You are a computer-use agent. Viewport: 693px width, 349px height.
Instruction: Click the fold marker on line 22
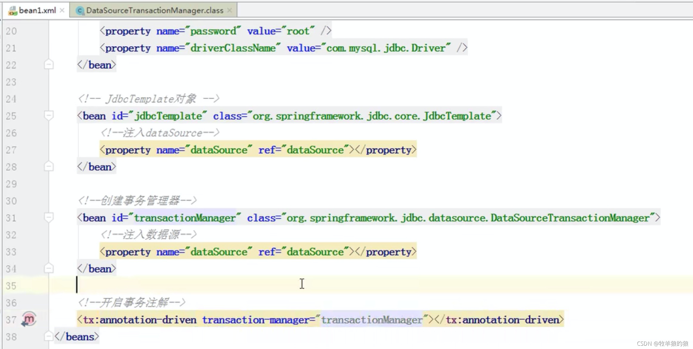click(x=48, y=65)
